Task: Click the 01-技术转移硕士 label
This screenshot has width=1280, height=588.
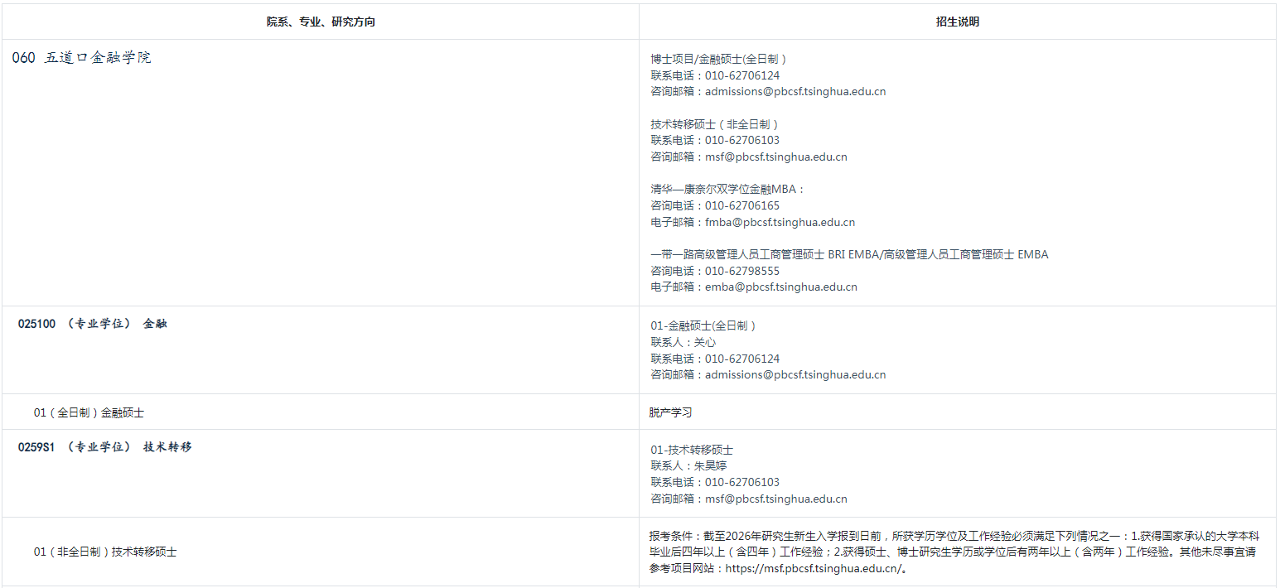Action: [x=692, y=450]
